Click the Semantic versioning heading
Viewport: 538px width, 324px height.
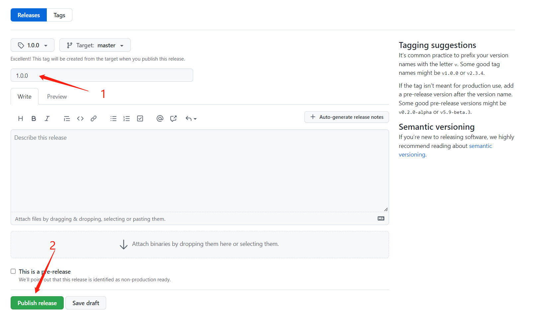437,127
